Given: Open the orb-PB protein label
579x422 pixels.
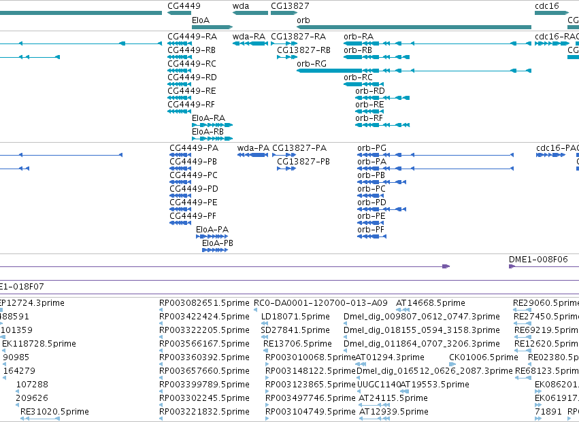Looking at the screenshot, I should pos(371,175).
